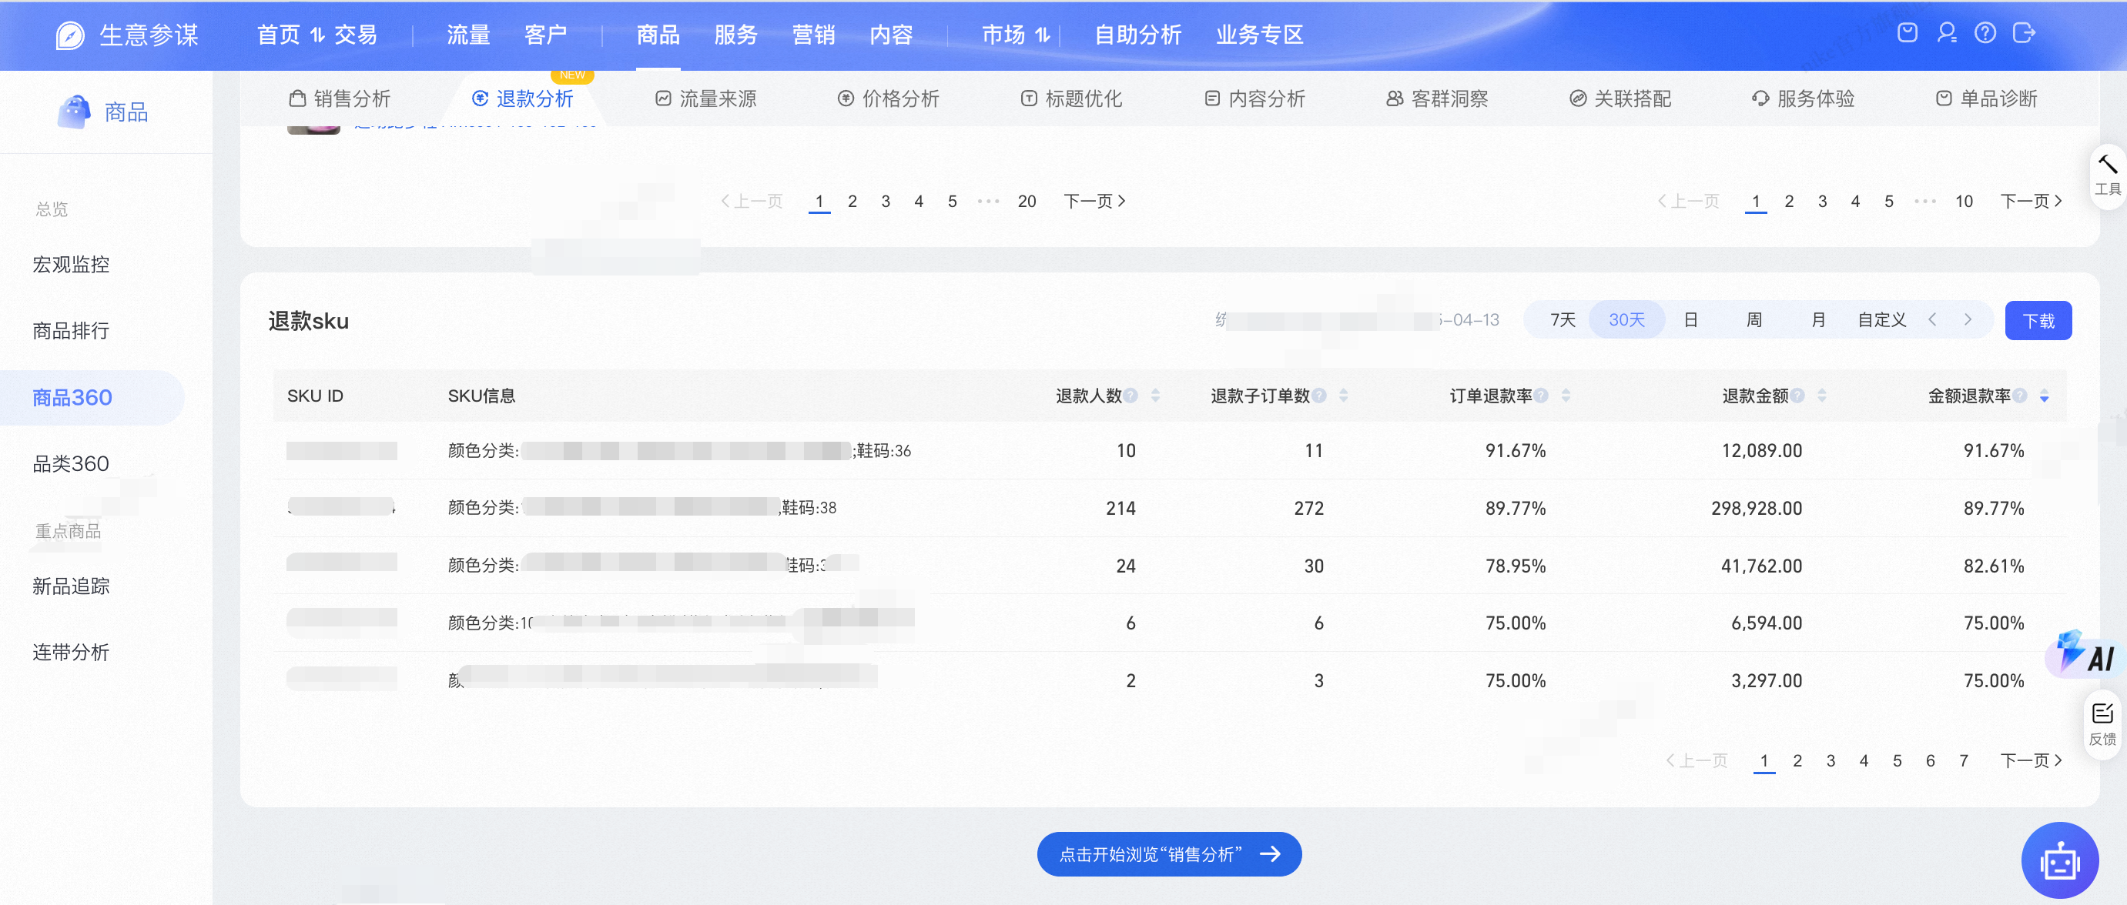The height and width of the screenshot is (905, 2127).
Task: Switch to 价格分析 tab
Action: [889, 99]
